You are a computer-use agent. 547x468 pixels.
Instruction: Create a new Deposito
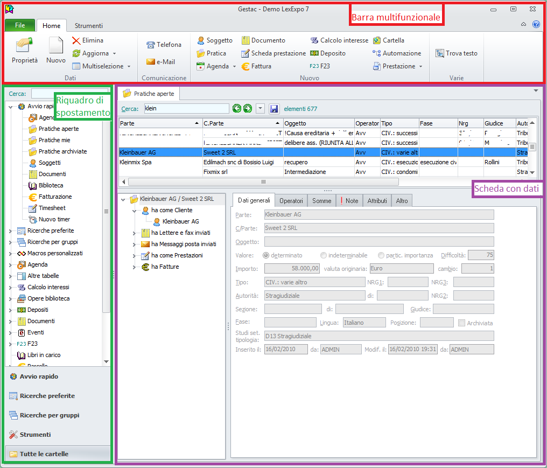point(328,53)
